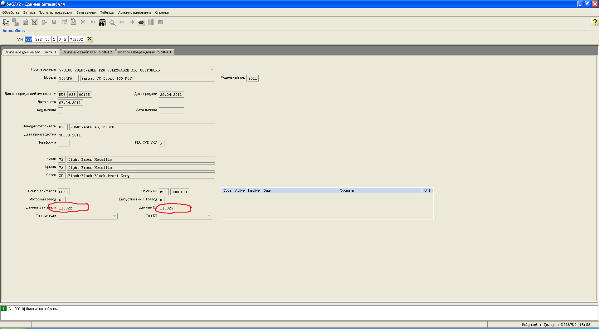Image resolution: width=599 pixels, height=329 pixels.
Task: Click the binoculars search icon
Action: click(102, 22)
